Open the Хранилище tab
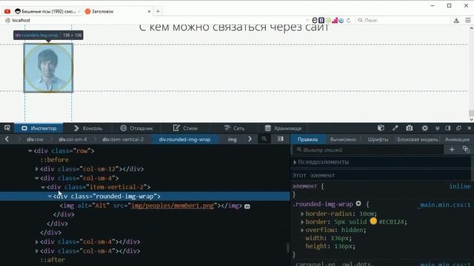This screenshot has width=474, height=266. (283, 128)
